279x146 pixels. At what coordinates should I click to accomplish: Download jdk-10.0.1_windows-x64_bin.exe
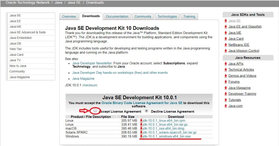[x=167, y=136]
